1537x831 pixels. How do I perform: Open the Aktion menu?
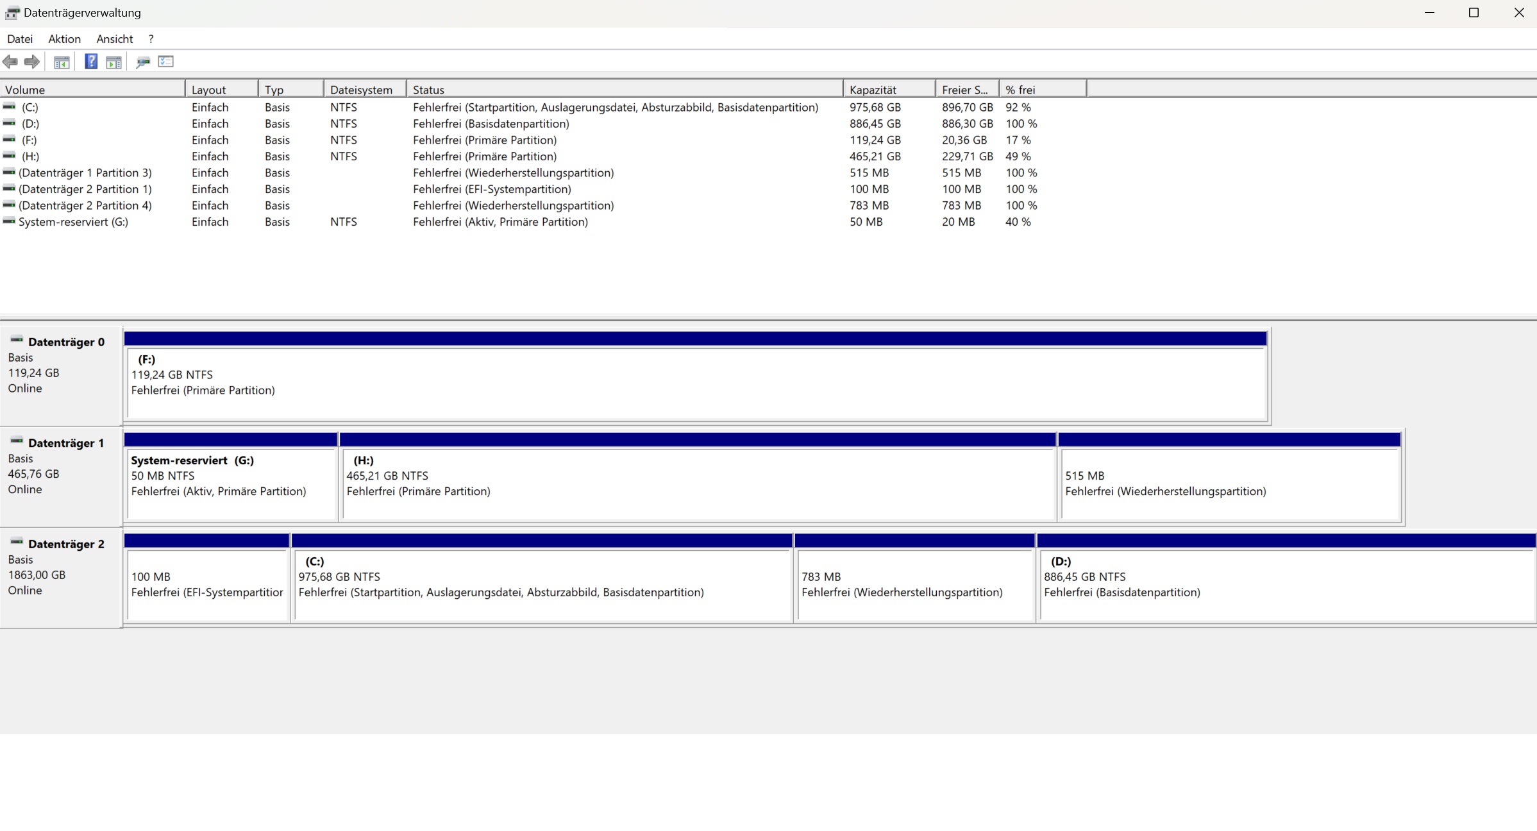point(64,39)
